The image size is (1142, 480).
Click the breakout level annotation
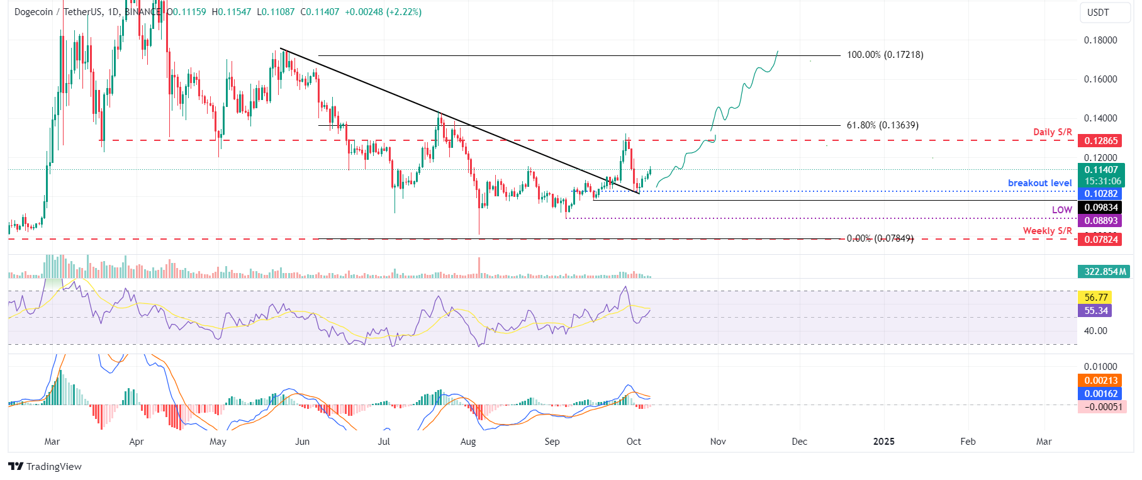click(1040, 183)
